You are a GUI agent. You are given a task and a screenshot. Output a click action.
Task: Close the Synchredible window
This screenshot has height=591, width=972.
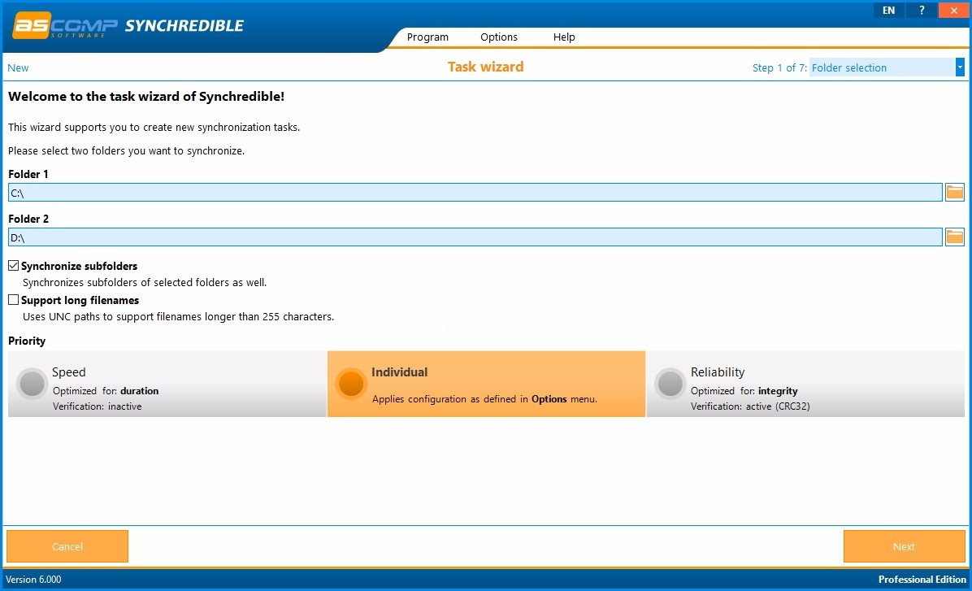tap(953, 10)
